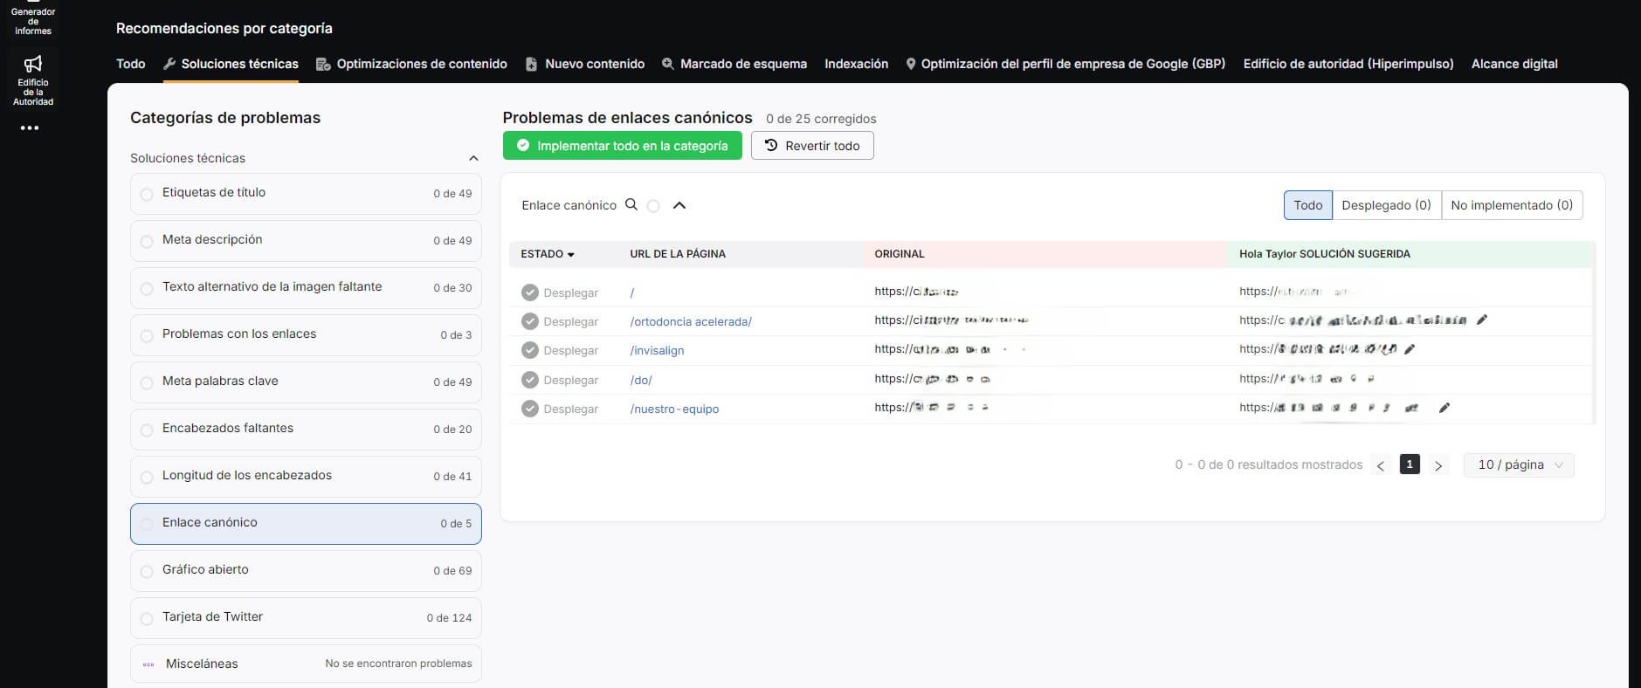
Task: Switch to Optimizaciones de contenido tab
Action: click(x=412, y=64)
